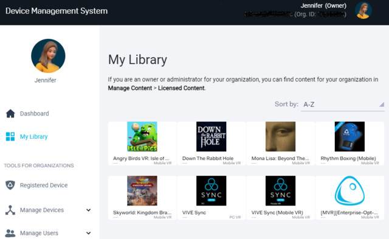This screenshot has height=239, width=389.
Task: Click the My Library page heading
Action: tap(138, 60)
